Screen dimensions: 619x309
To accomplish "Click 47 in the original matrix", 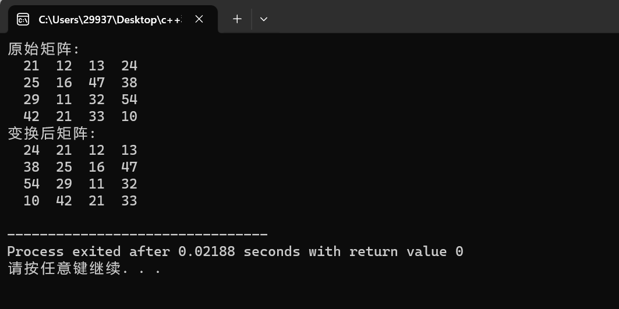I will coord(96,83).
